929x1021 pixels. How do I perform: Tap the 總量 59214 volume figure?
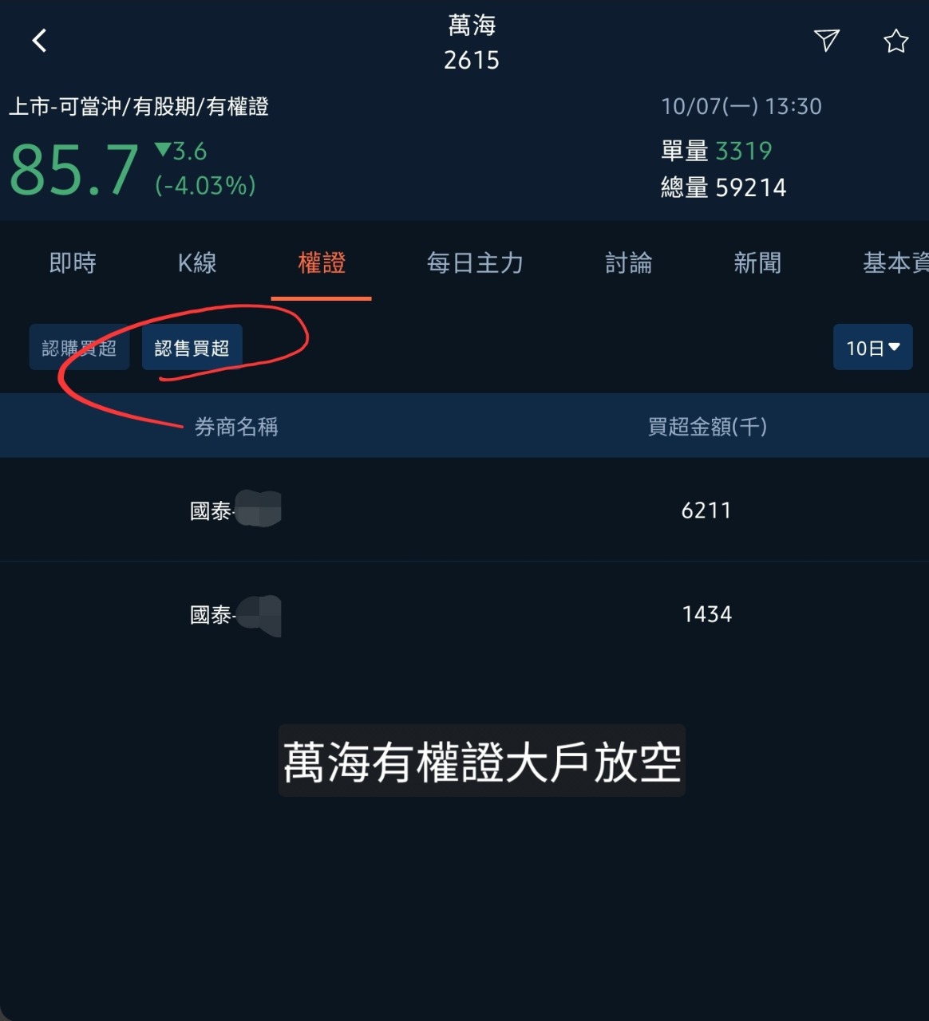pos(724,187)
